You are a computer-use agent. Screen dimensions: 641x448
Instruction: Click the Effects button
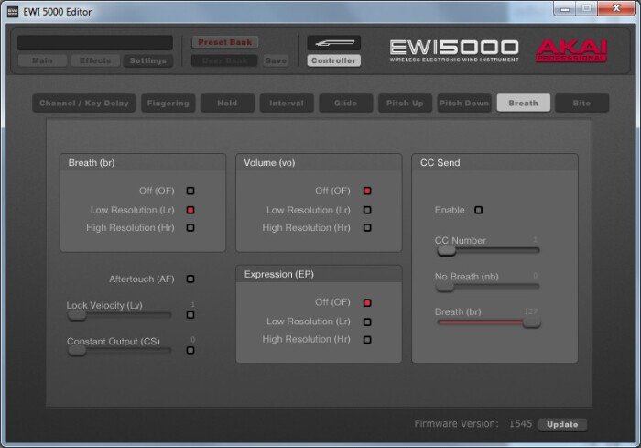tap(95, 60)
